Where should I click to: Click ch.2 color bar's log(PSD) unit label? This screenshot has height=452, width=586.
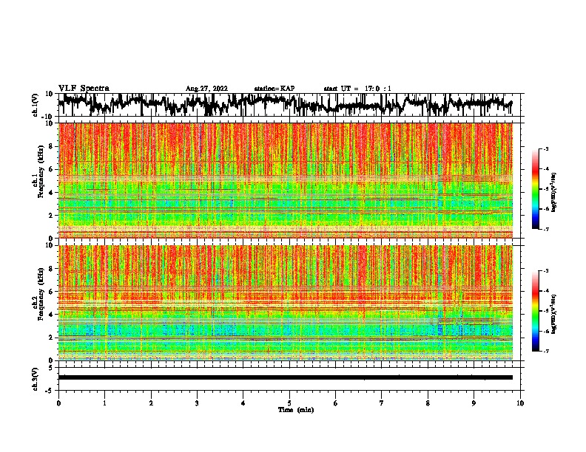(554, 315)
